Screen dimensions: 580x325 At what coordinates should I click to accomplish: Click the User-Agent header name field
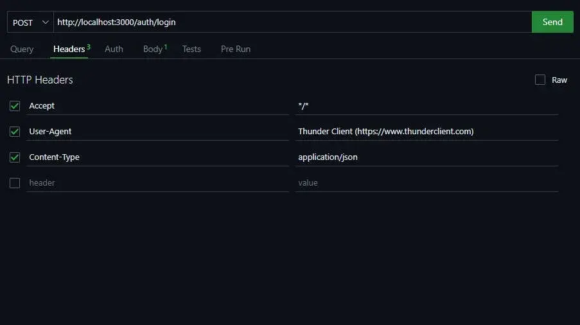[x=157, y=132]
